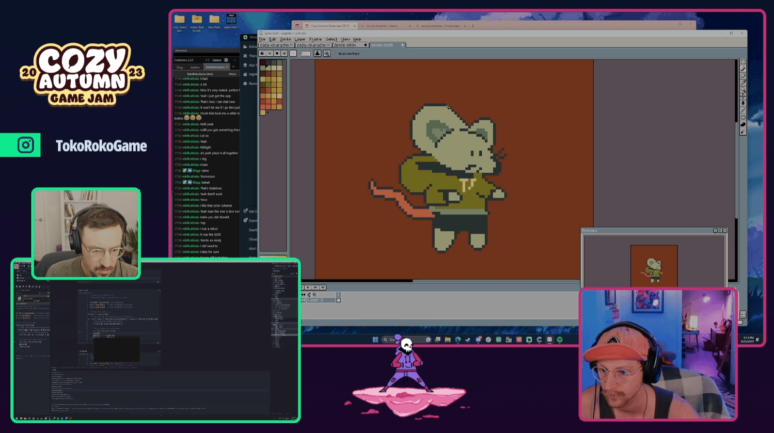Open the View menu in Aseprite
Image resolution: width=774 pixels, height=433 pixels.
(345, 39)
